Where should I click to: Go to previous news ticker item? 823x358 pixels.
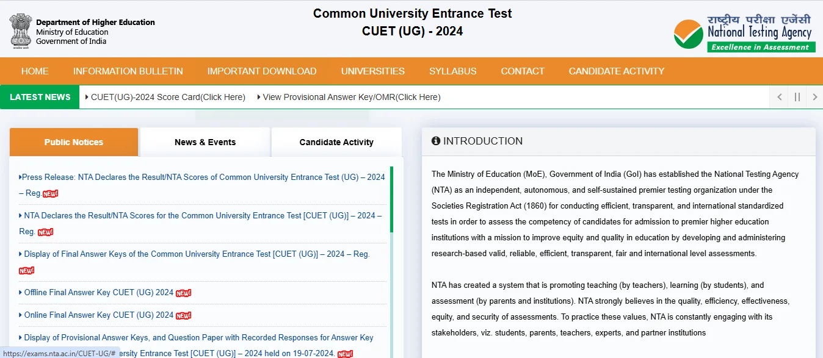[x=779, y=97]
